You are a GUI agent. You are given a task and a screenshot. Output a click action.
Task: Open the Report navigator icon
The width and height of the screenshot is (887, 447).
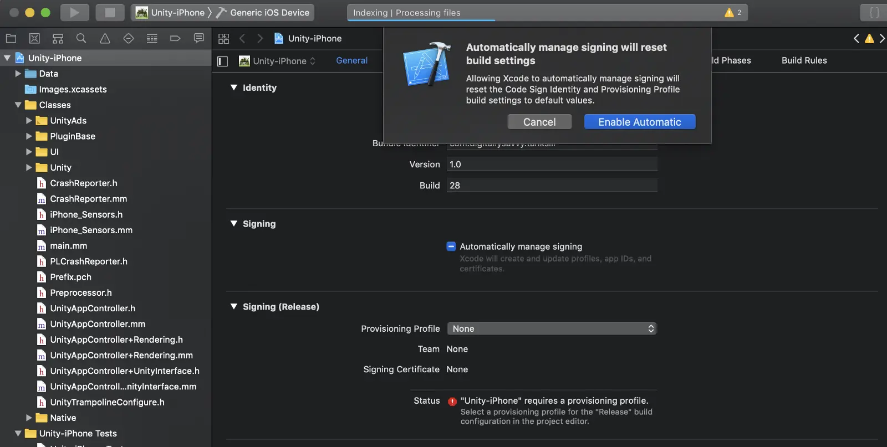pyautogui.click(x=198, y=38)
